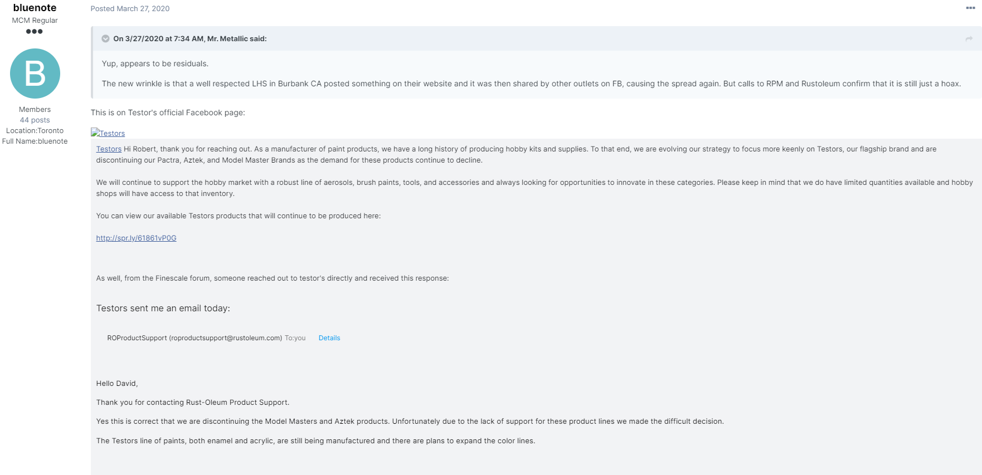Image resolution: width=982 pixels, height=475 pixels.
Task: Open bluenote username profile link
Action: [35, 8]
